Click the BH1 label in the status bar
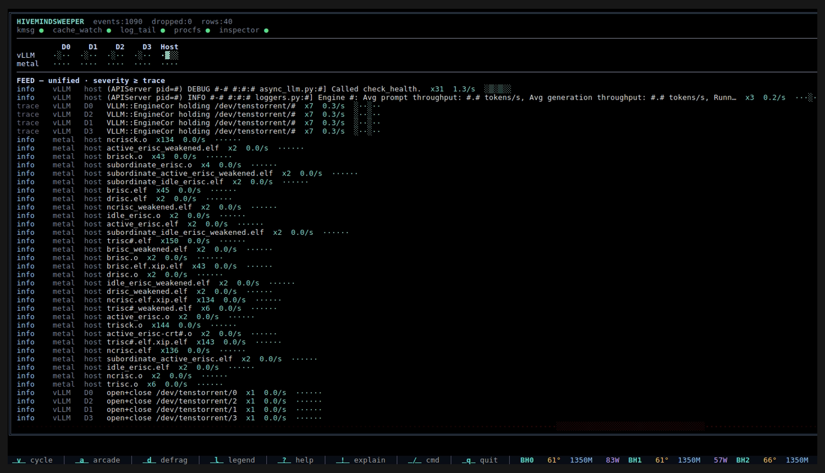This screenshot has width=825, height=473. (x=635, y=460)
